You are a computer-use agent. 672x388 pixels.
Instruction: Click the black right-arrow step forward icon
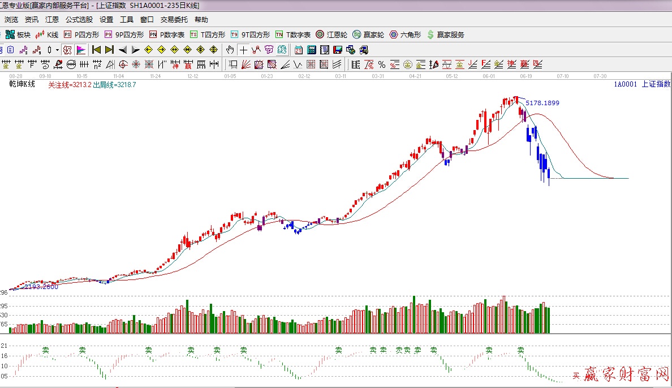pyautogui.click(x=136, y=50)
